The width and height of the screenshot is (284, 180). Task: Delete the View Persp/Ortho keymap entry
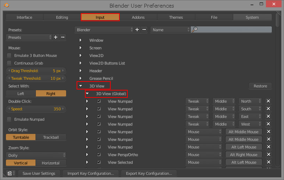(x=268, y=155)
